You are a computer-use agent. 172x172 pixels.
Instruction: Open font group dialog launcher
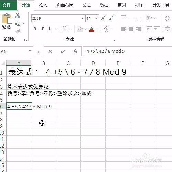(114, 40)
